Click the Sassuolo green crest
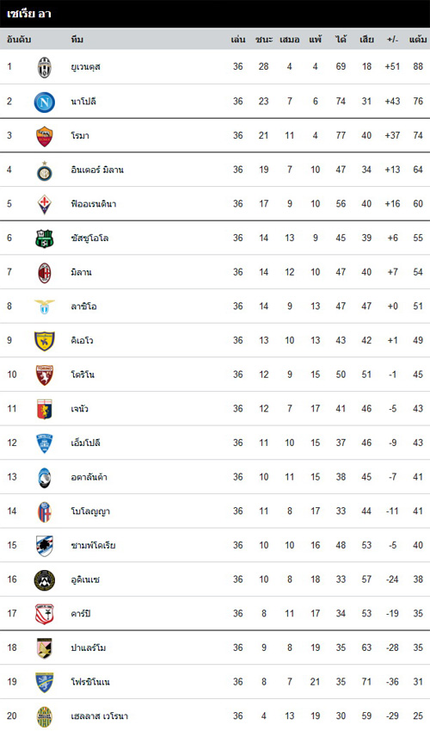This screenshot has height=731, width=430. (44, 239)
